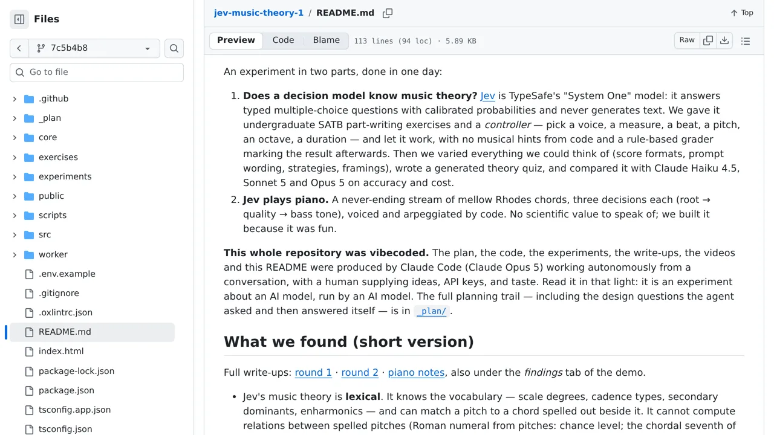Go back with the left arrow button

[19, 48]
